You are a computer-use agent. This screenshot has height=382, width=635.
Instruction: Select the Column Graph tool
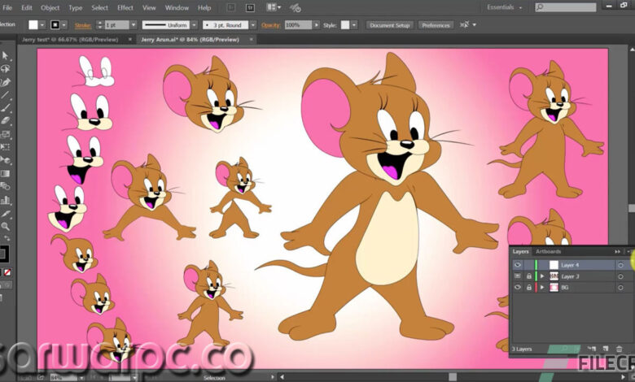pos(5,200)
